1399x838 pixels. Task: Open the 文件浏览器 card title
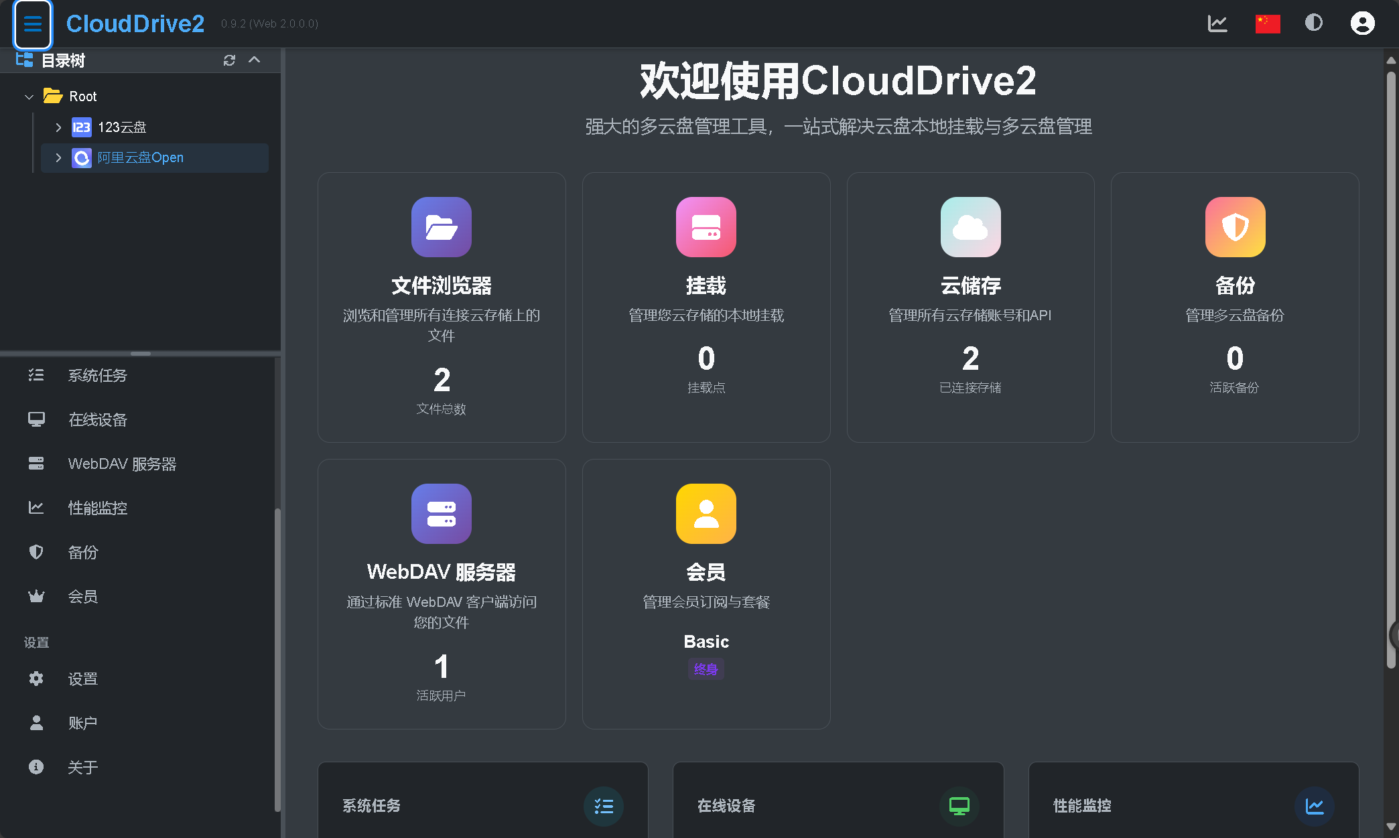pos(442,286)
